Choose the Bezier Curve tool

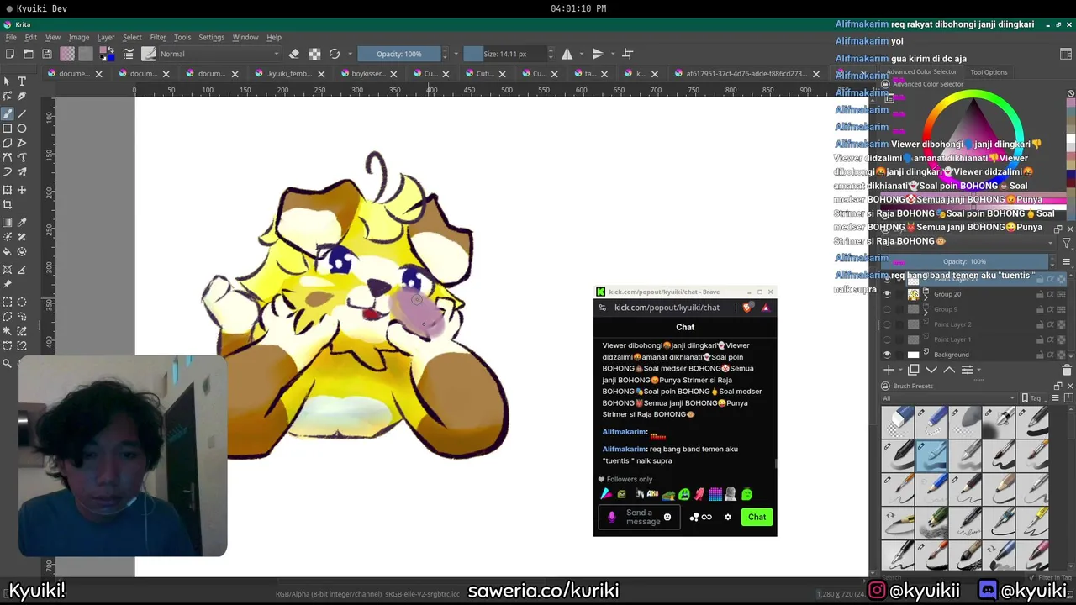[x=8, y=158]
